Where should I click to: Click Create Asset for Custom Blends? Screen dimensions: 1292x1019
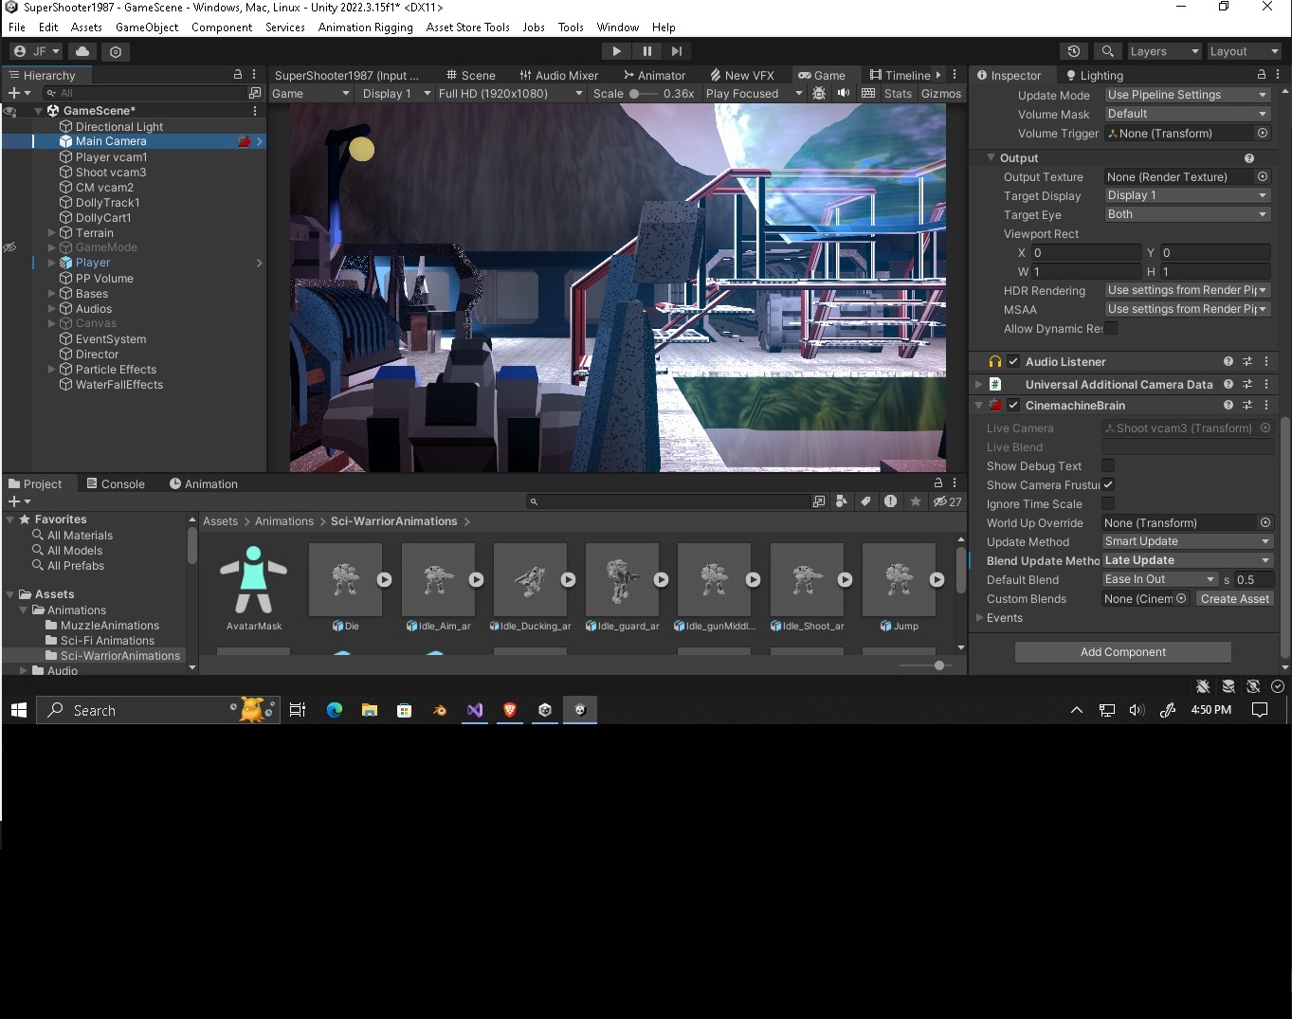coord(1234,598)
